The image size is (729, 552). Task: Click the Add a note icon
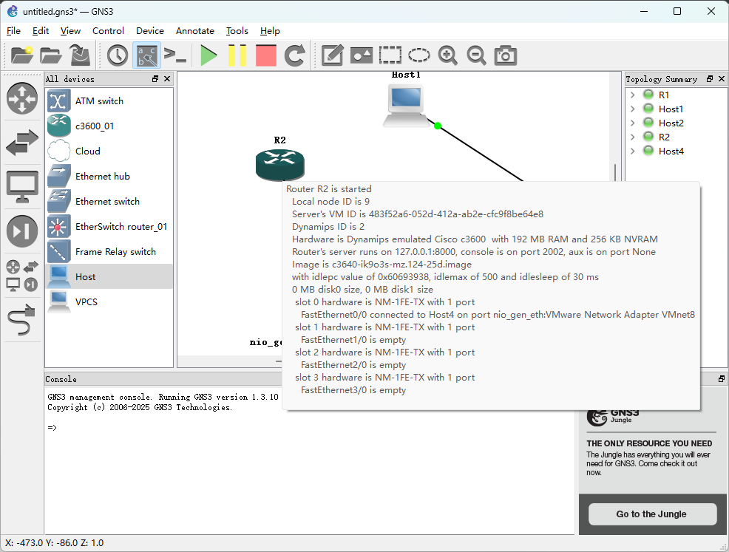[333, 55]
